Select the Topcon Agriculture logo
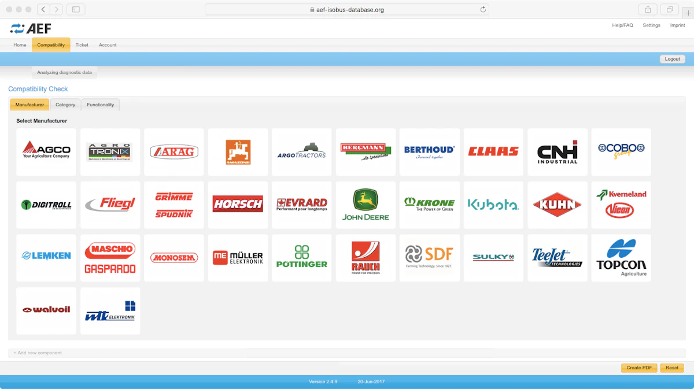 [621, 258]
